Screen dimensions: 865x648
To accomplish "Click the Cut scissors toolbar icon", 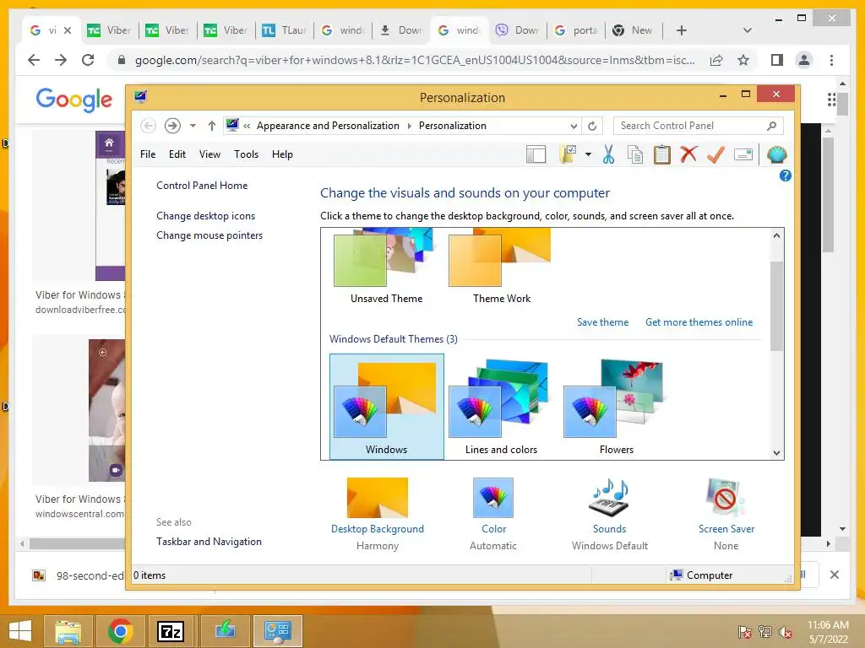I will click(x=608, y=155).
